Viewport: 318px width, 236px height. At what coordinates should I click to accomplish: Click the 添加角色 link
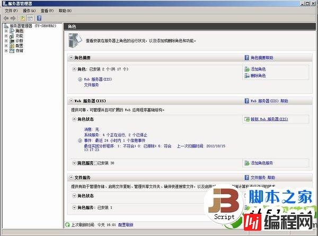[x=258, y=69]
